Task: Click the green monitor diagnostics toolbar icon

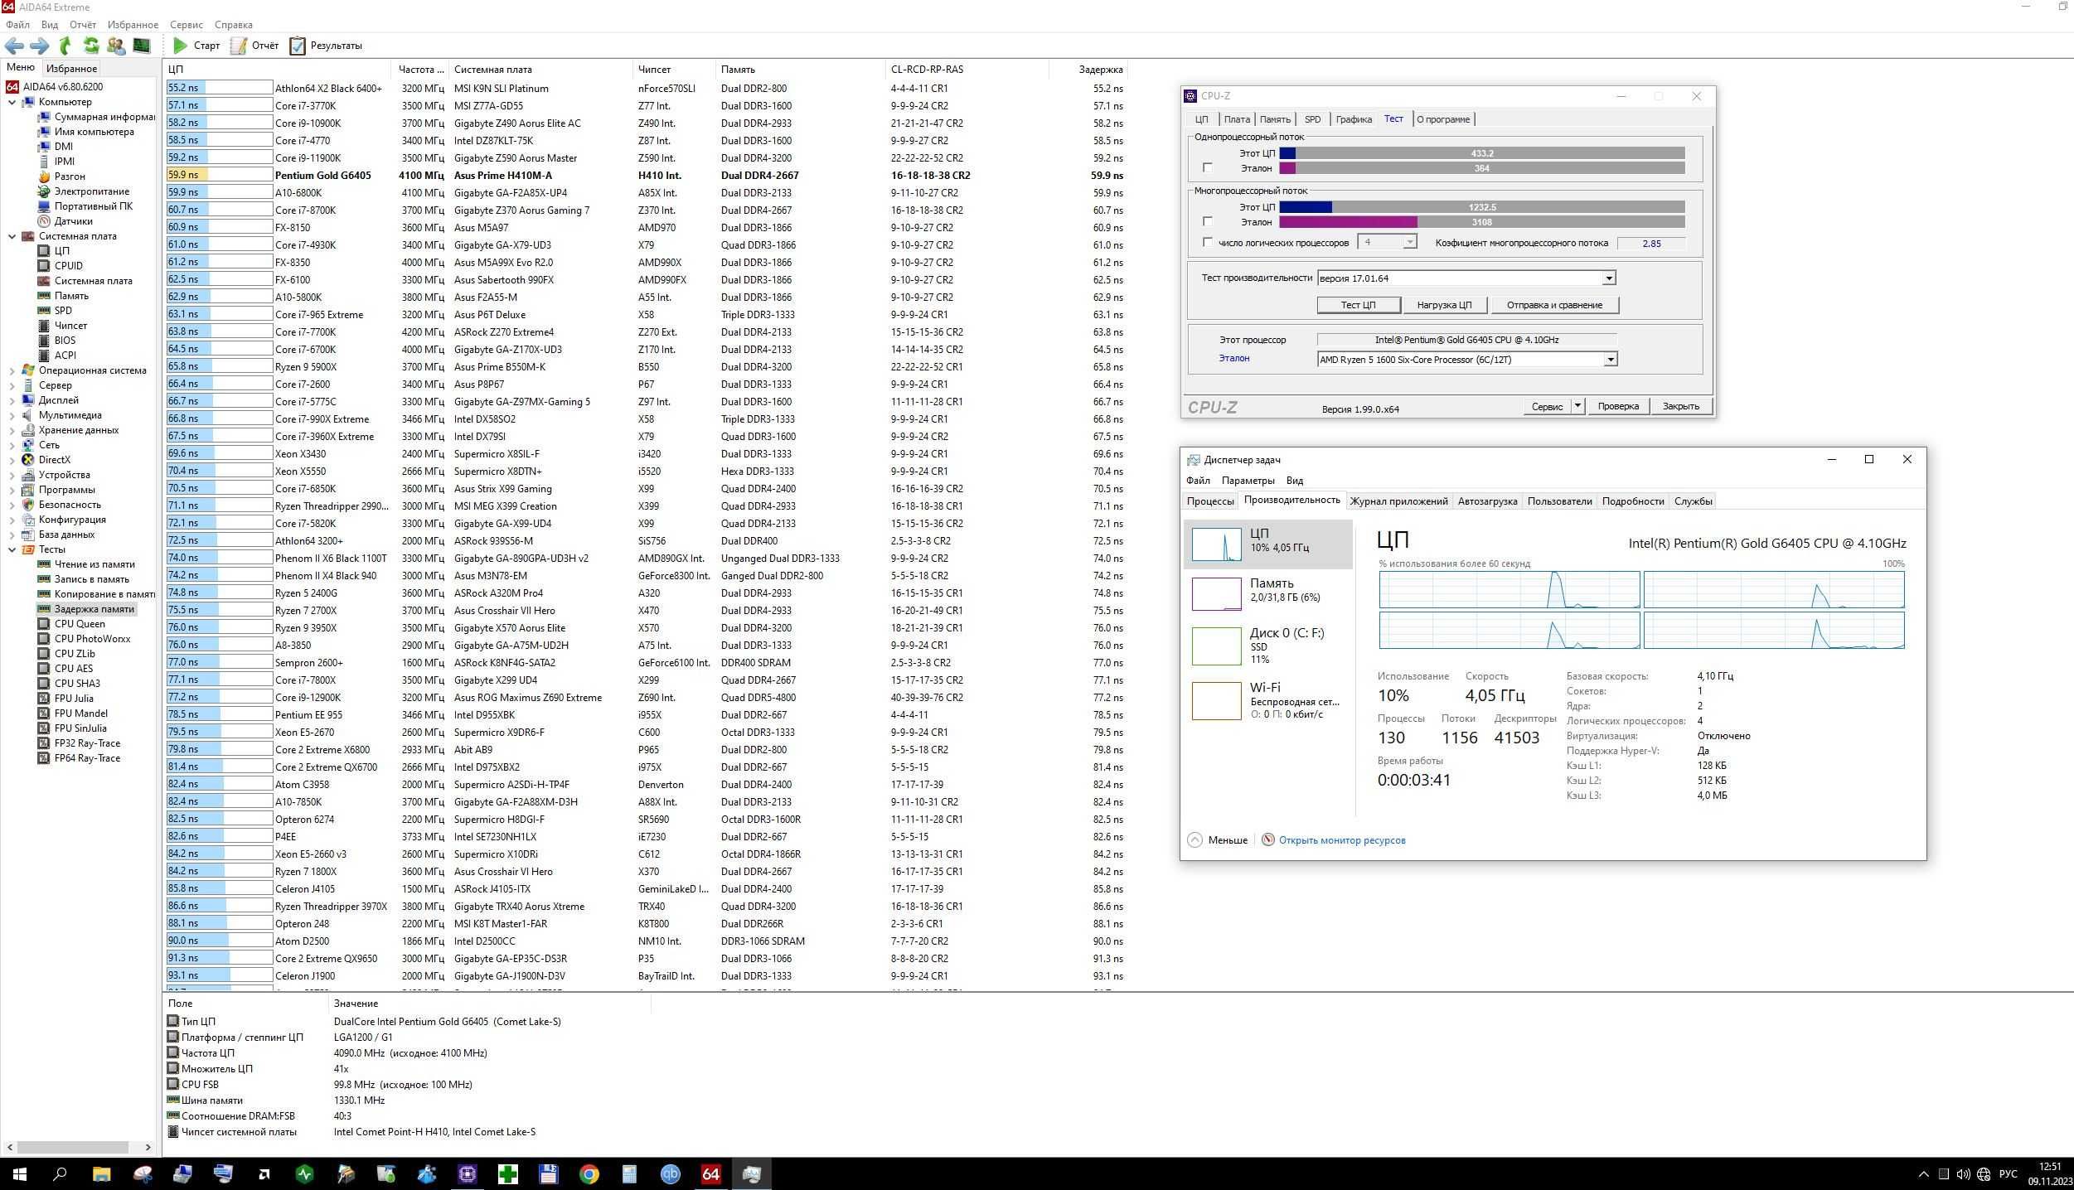Action: [142, 46]
